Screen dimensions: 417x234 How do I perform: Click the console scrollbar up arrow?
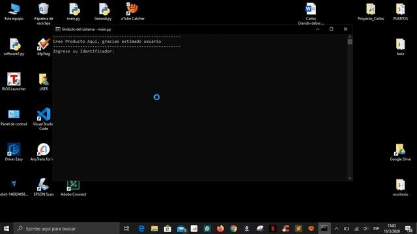click(x=350, y=36)
